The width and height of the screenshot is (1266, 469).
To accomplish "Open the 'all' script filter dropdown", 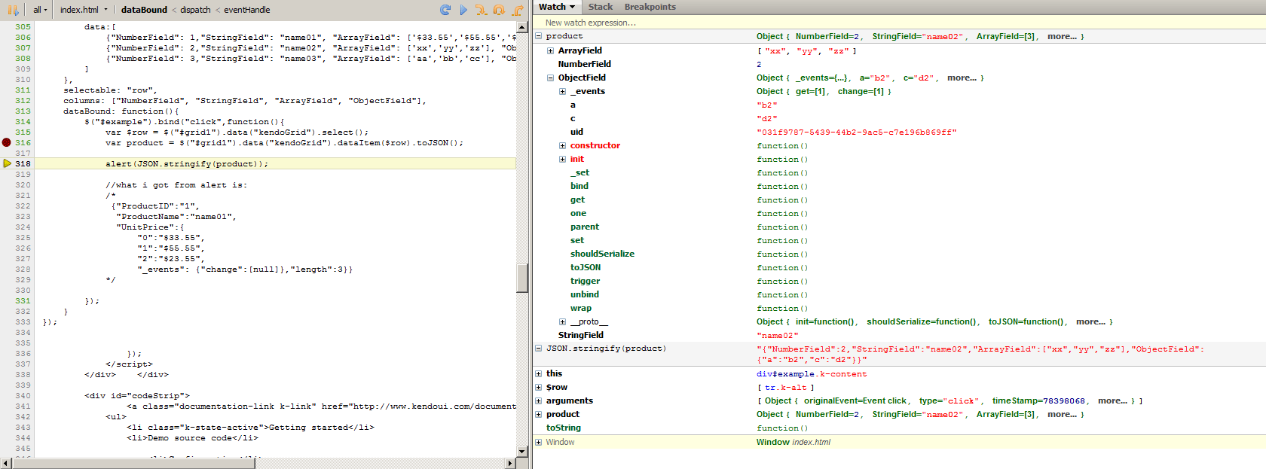I will coord(40,10).
